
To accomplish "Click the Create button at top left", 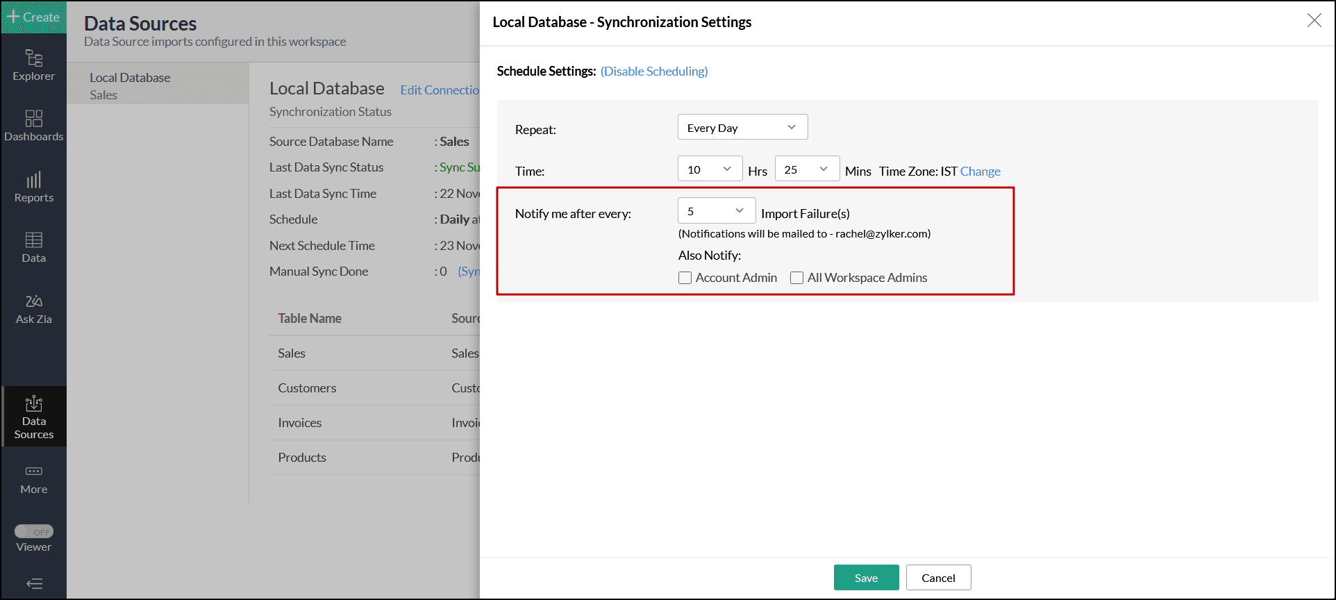I will (x=33, y=17).
